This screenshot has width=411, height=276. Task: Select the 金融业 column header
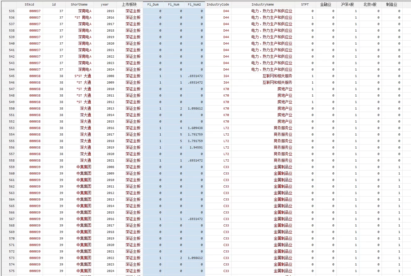coord(326,4)
